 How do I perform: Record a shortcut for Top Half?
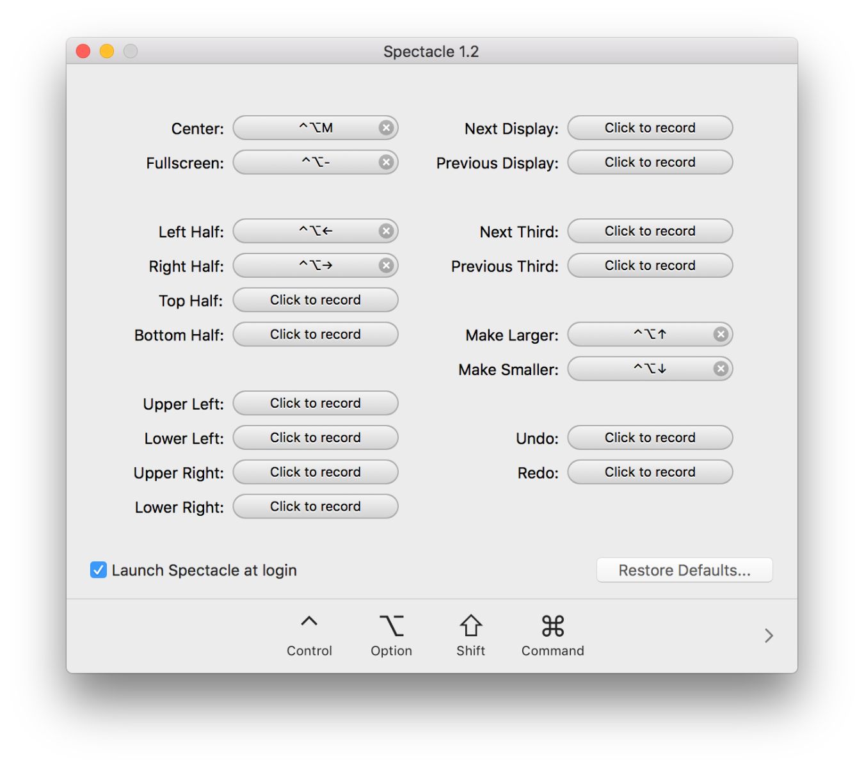pos(315,300)
